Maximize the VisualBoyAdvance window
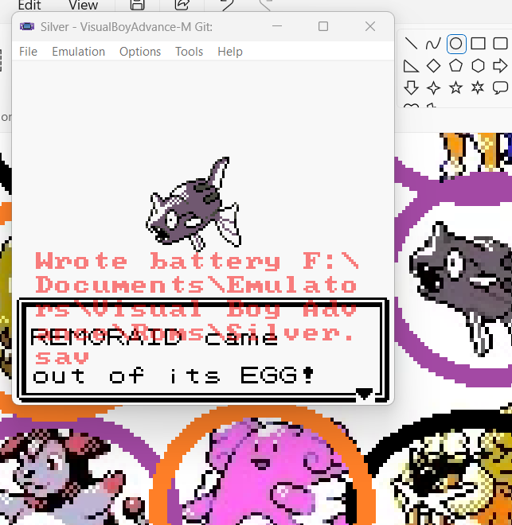The image size is (512, 525). pos(323,26)
